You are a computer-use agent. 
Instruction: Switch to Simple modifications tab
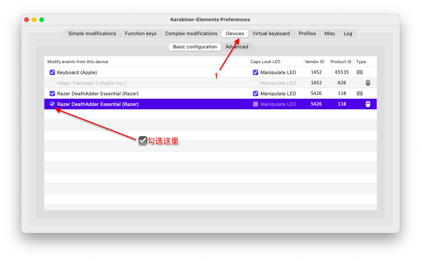(x=92, y=34)
